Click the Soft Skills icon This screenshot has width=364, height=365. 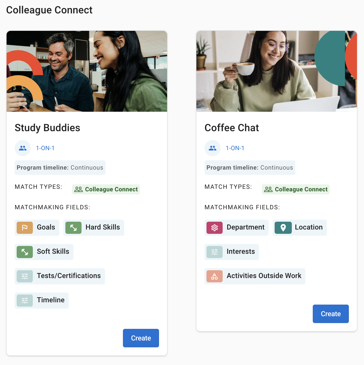(x=24, y=252)
